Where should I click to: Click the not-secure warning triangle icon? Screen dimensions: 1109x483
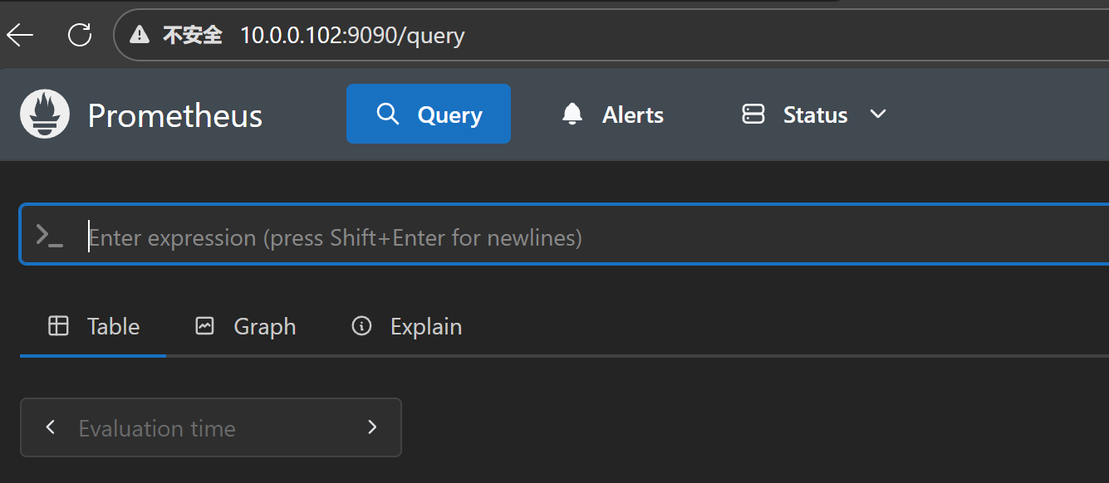click(139, 35)
